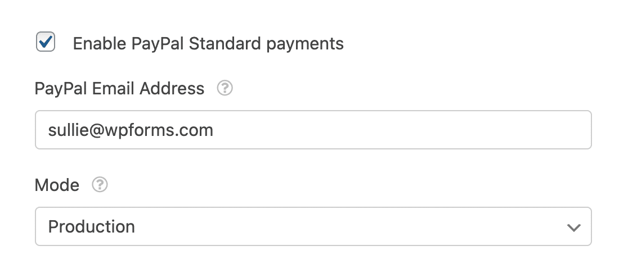Uncheck Enable PayPal Standard payments checkbox

tap(46, 42)
